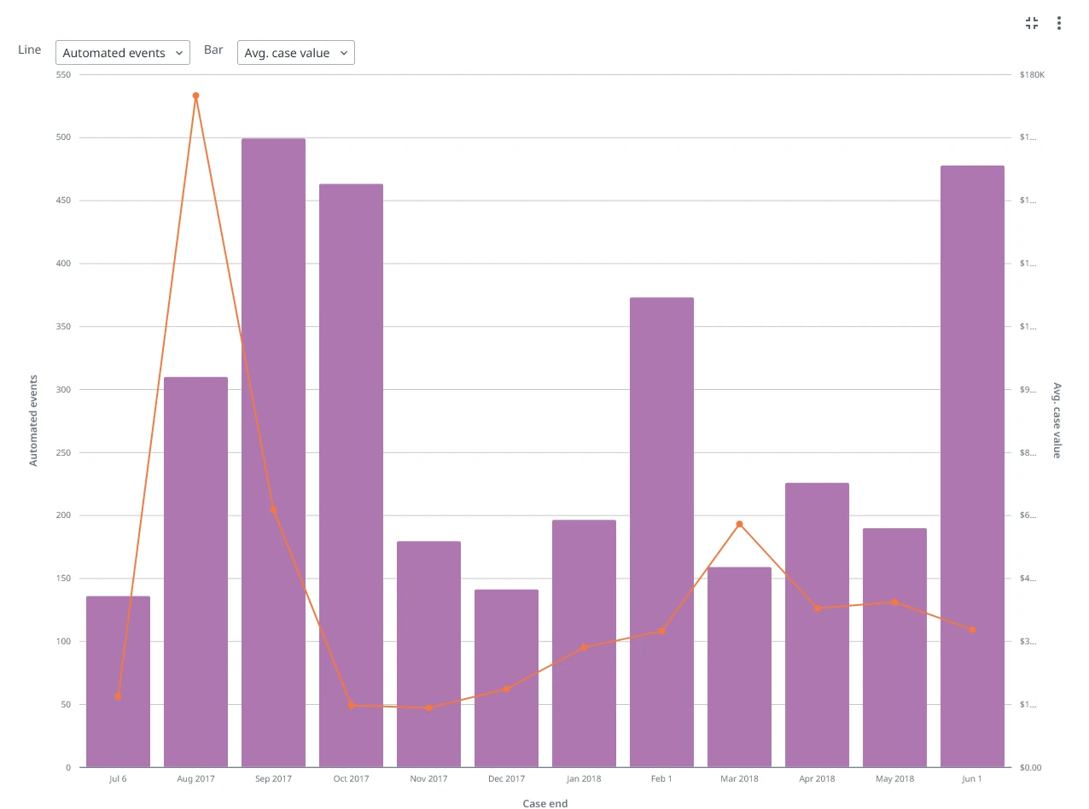Click the Jan 2018 bar
The height and width of the screenshot is (809, 1089).
[x=584, y=643]
